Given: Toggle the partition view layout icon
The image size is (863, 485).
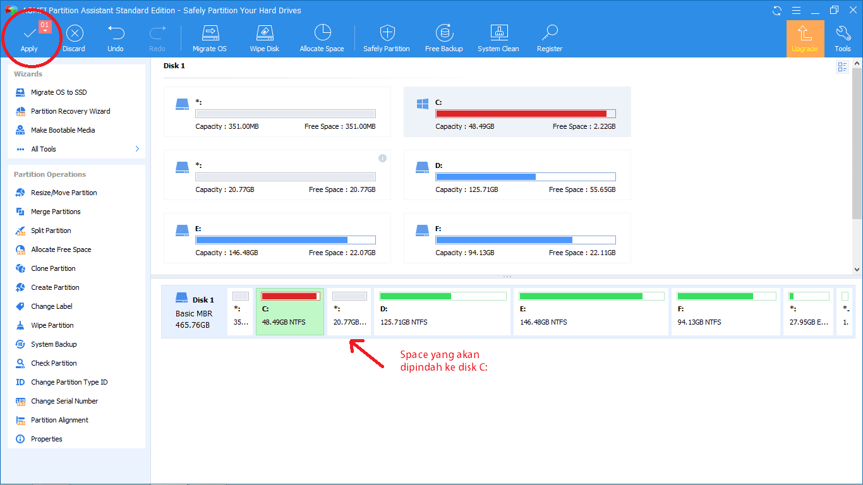Looking at the screenshot, I should click(842, 67).
